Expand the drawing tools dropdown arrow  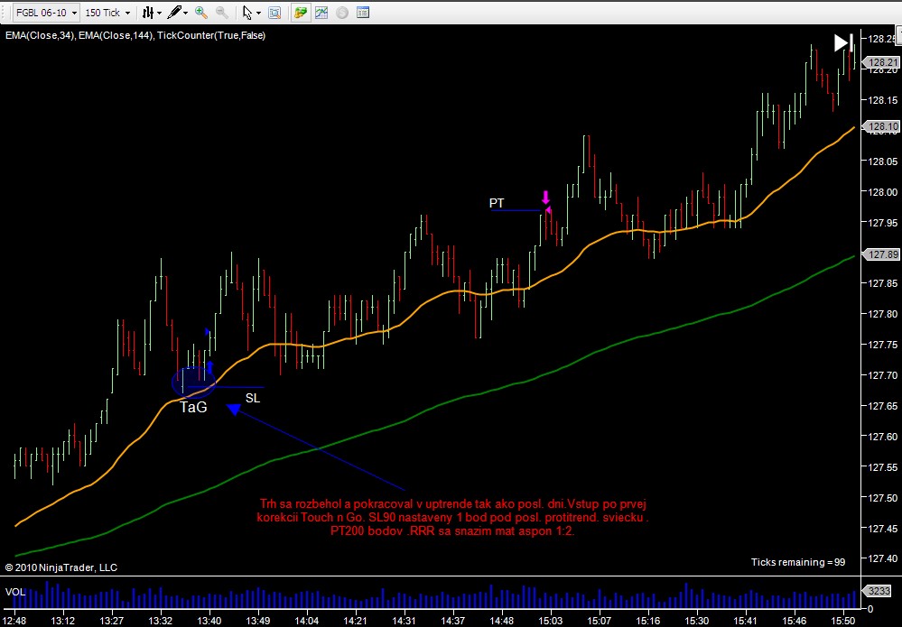[185, 13]
